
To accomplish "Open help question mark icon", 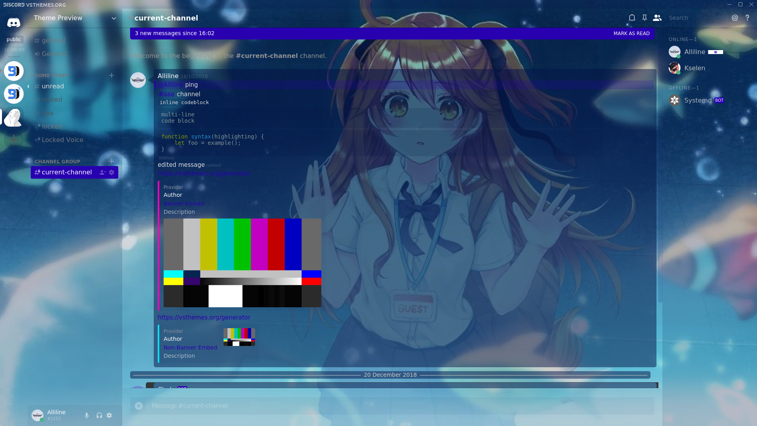I will (x=747, y=18).
